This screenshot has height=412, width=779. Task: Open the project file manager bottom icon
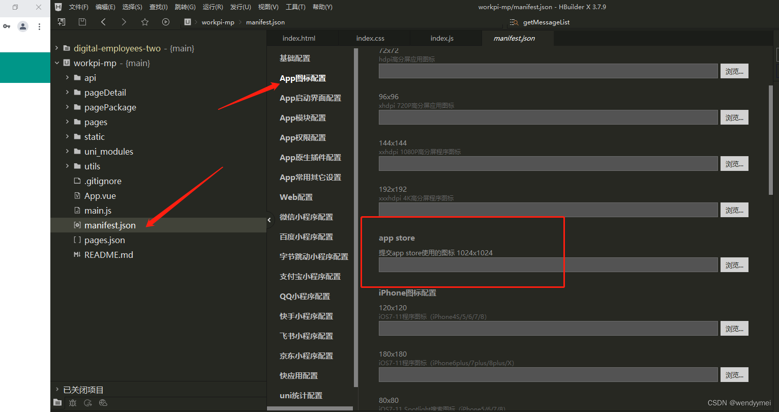57,403
